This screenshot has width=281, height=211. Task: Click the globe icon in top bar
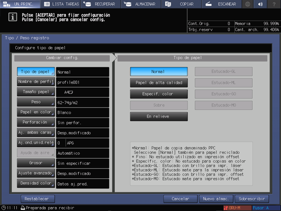point(247,4)
